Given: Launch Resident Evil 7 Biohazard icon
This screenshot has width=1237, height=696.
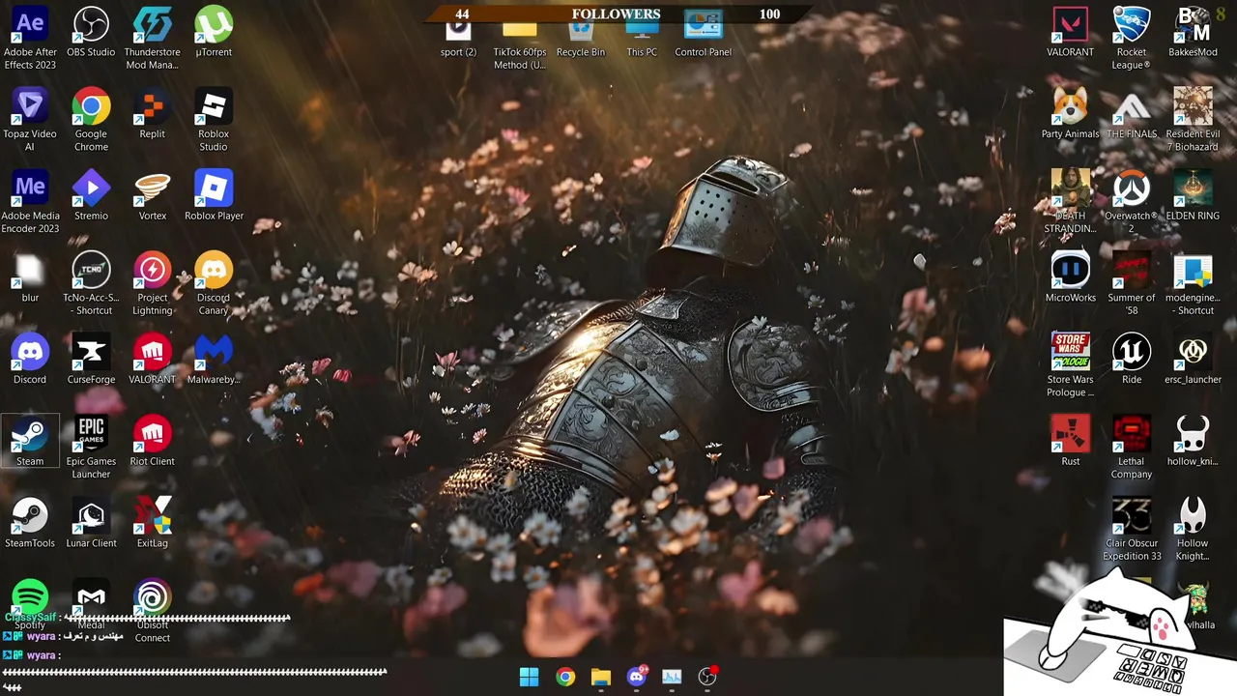Looking at the screenshot, I should tap(1193, 120).
